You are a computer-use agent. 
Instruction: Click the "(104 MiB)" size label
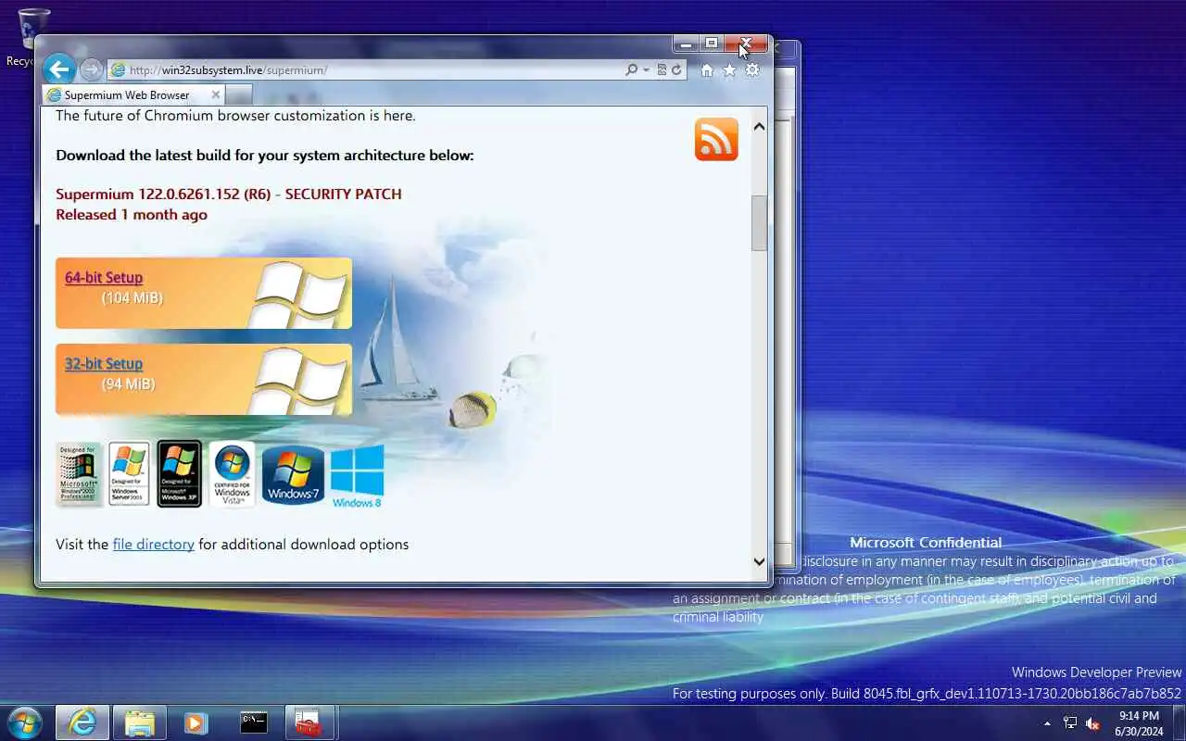(132, 297)
